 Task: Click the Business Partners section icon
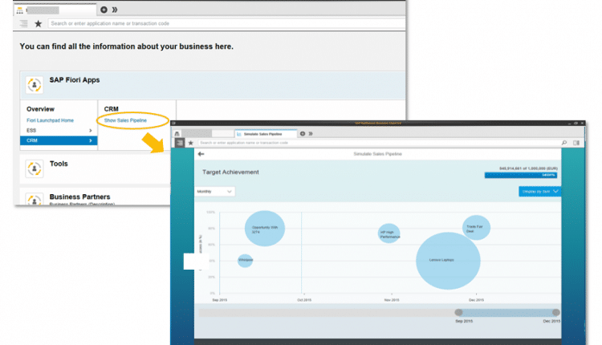click(x=35, y=200)
